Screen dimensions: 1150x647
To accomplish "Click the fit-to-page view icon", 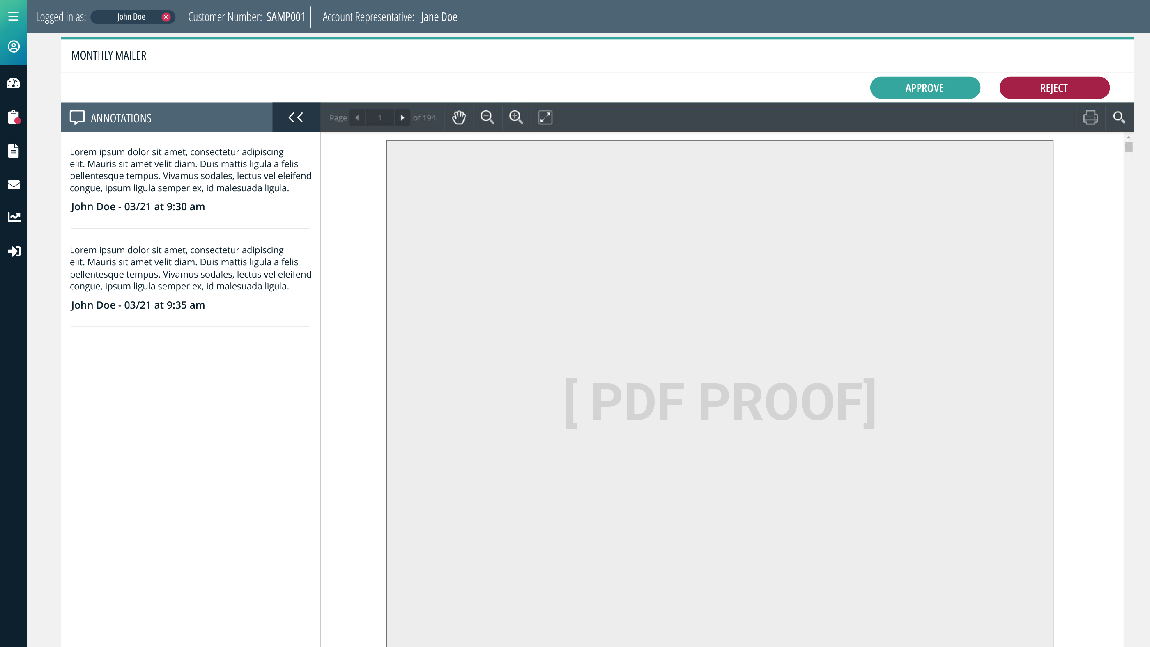I will pos(545,117).
